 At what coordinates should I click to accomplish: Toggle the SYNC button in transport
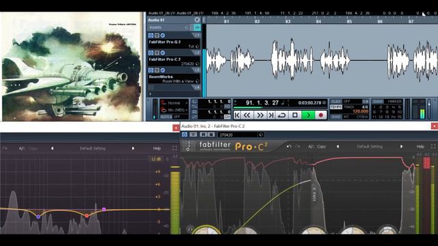(336, 117)
